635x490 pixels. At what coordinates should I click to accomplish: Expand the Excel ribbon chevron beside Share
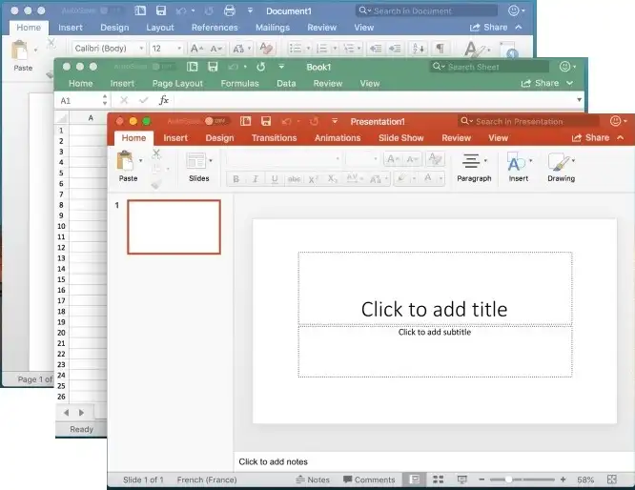pyautogui.click(x=570, y=83)
